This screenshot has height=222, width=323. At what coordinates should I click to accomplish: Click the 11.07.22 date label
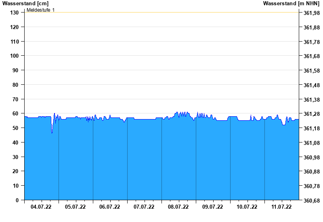(281, 207)
